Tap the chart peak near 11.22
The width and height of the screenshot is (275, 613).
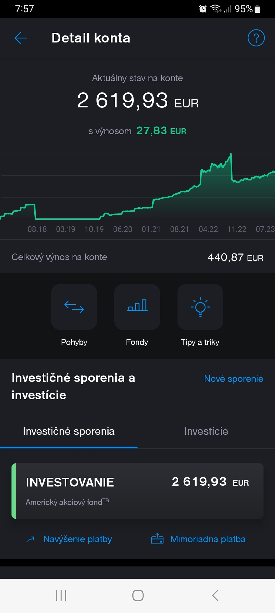point(231,155)
